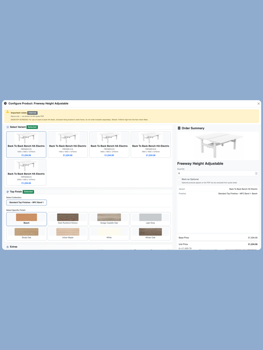This screenshot has width=263, height=350.
Task: Click the warning icon in Important notes
Action: tap(7, 112)
